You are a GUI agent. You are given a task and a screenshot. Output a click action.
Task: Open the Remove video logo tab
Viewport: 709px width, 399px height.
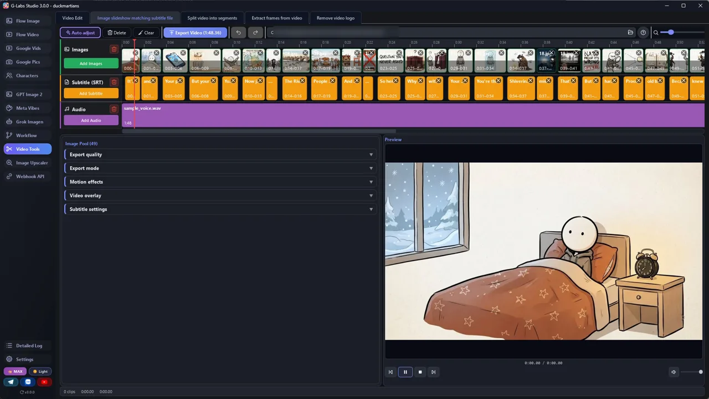(336, 18)
